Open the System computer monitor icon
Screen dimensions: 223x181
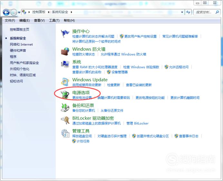coord(65,64)
